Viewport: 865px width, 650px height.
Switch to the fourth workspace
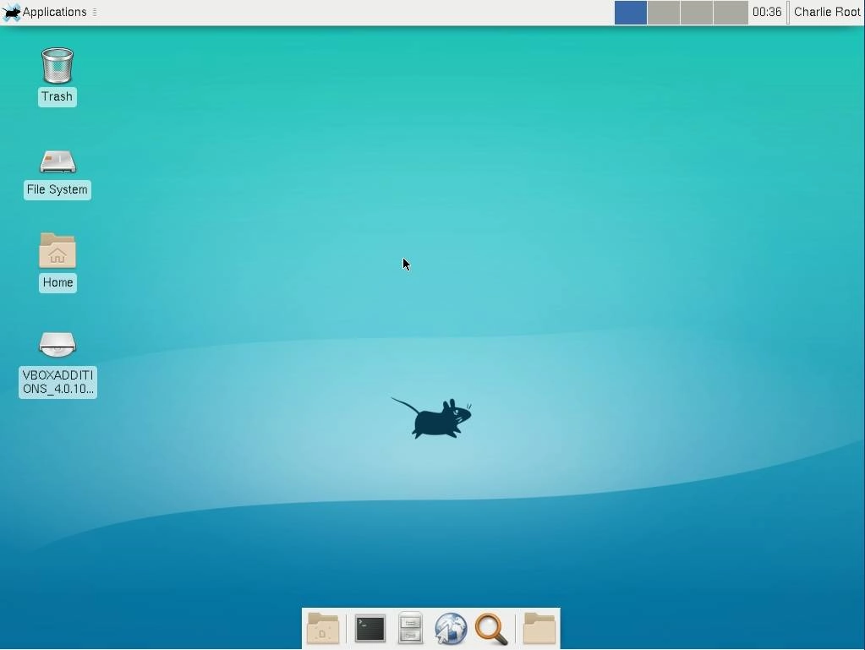[731, 13]
